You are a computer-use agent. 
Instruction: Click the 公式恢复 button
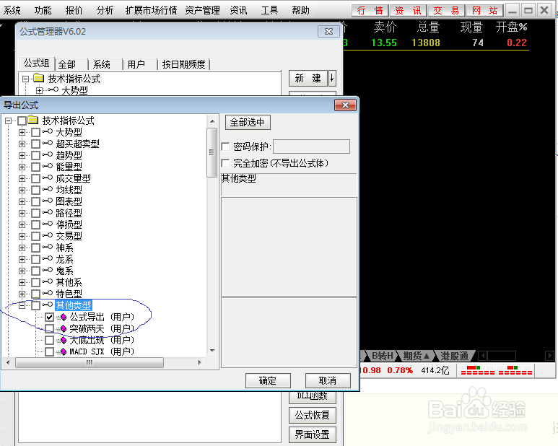pos(312,415)
